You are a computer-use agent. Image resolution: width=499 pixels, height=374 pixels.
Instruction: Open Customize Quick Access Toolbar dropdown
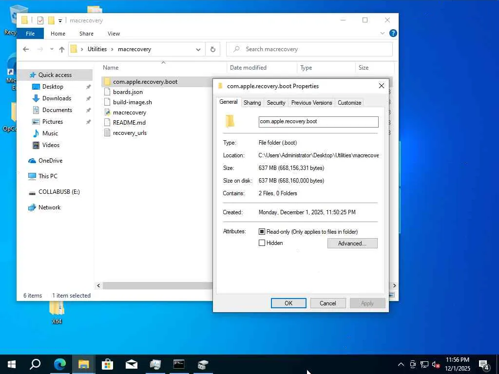click(60, 20)
